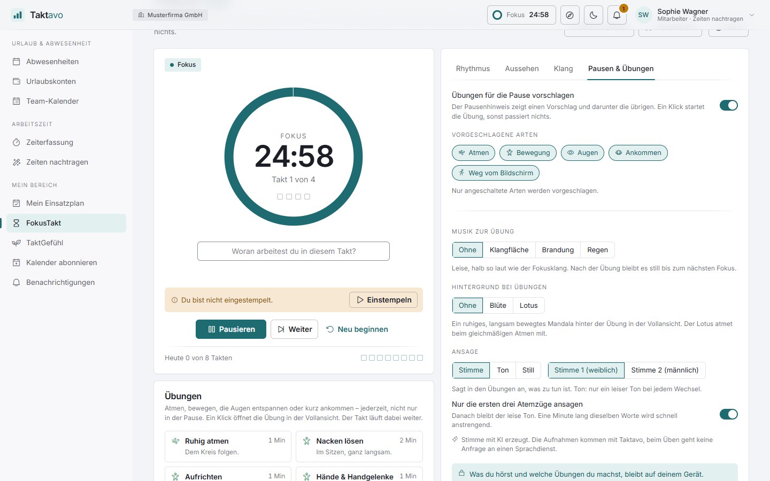
Task: Select Stimme 2 (männlich) voice
Action: (665, 370)
